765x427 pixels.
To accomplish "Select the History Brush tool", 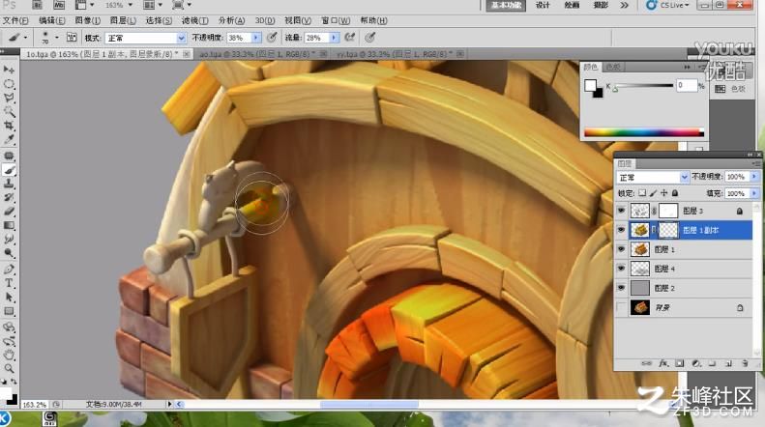I will (9, 197).
